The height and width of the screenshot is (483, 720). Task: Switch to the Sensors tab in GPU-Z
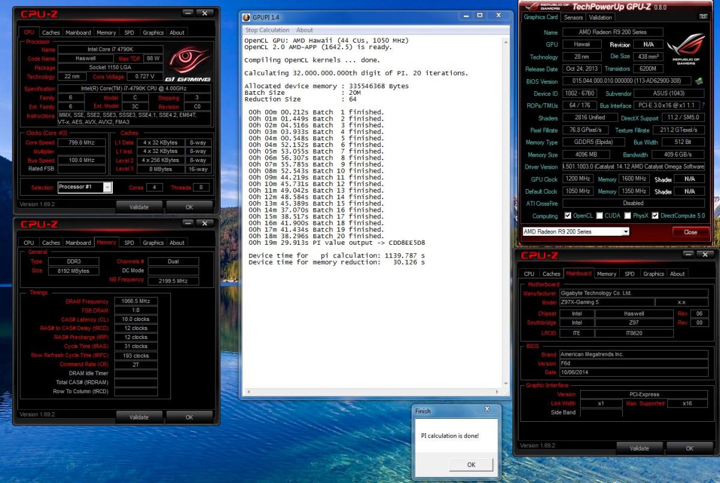574,17
